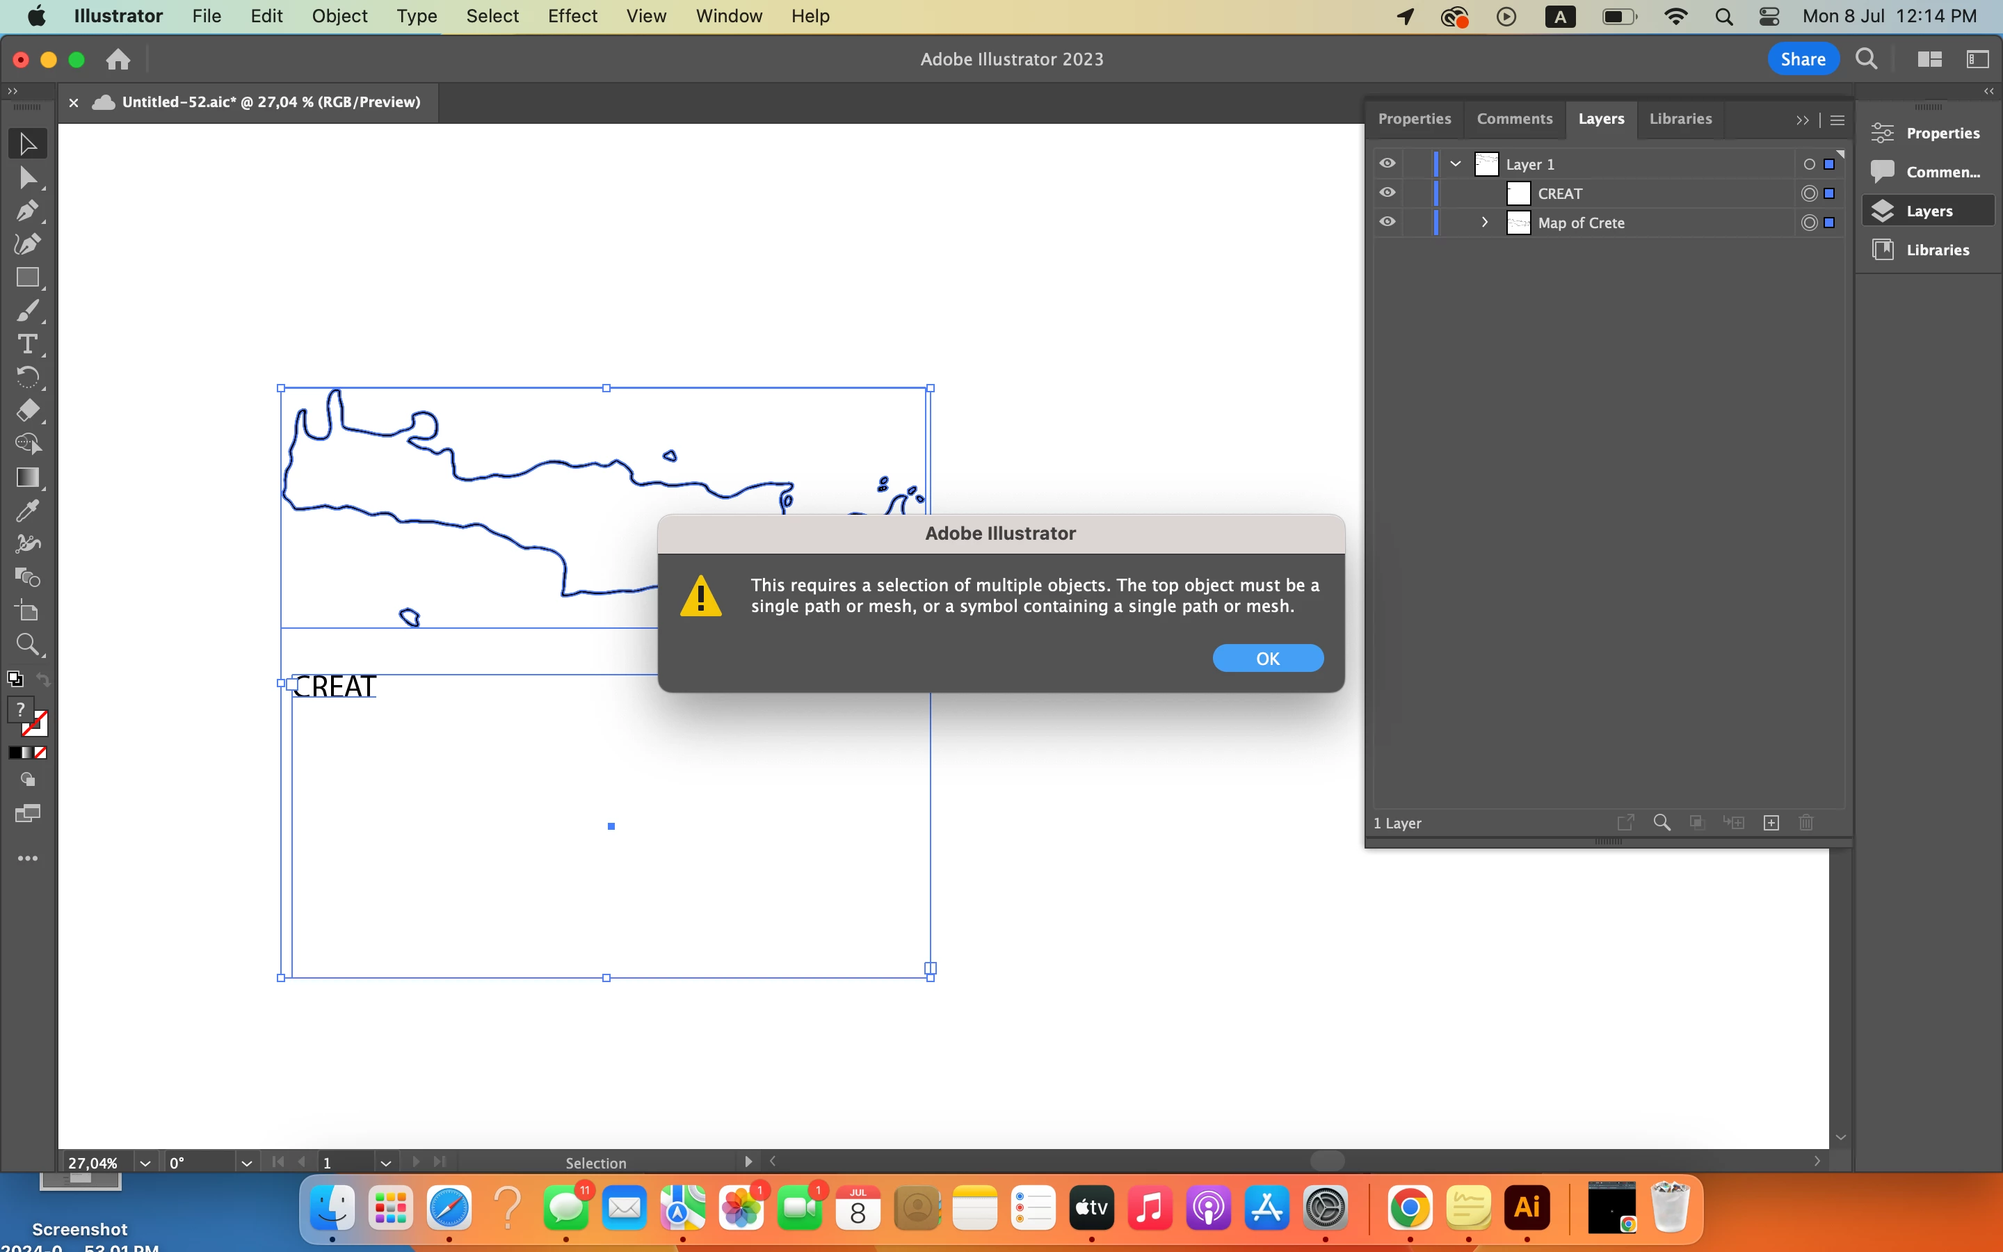The width and height of the screenshot is (2003, 1252).
Task: Select the Eyedropper tool
Action: pyautogui.click(x=26, y=511)
